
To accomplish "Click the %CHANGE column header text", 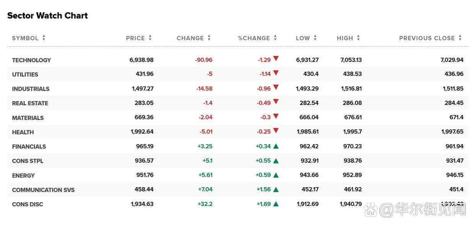I will 254,38.
